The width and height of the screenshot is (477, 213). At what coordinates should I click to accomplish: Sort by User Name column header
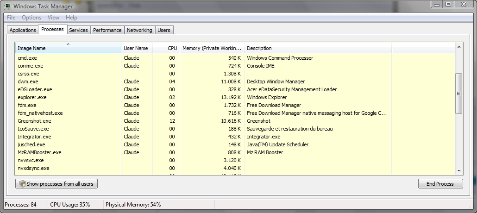137,48
